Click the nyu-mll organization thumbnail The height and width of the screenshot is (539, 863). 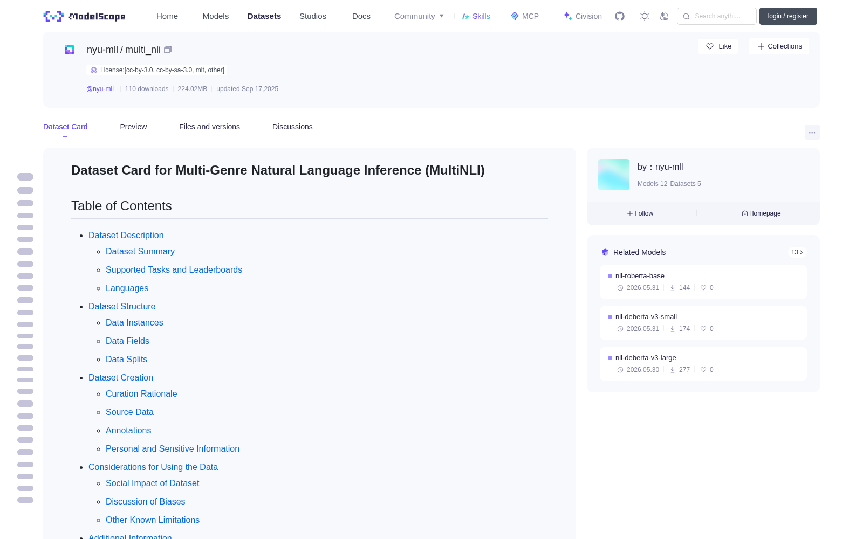click(614, 175)
